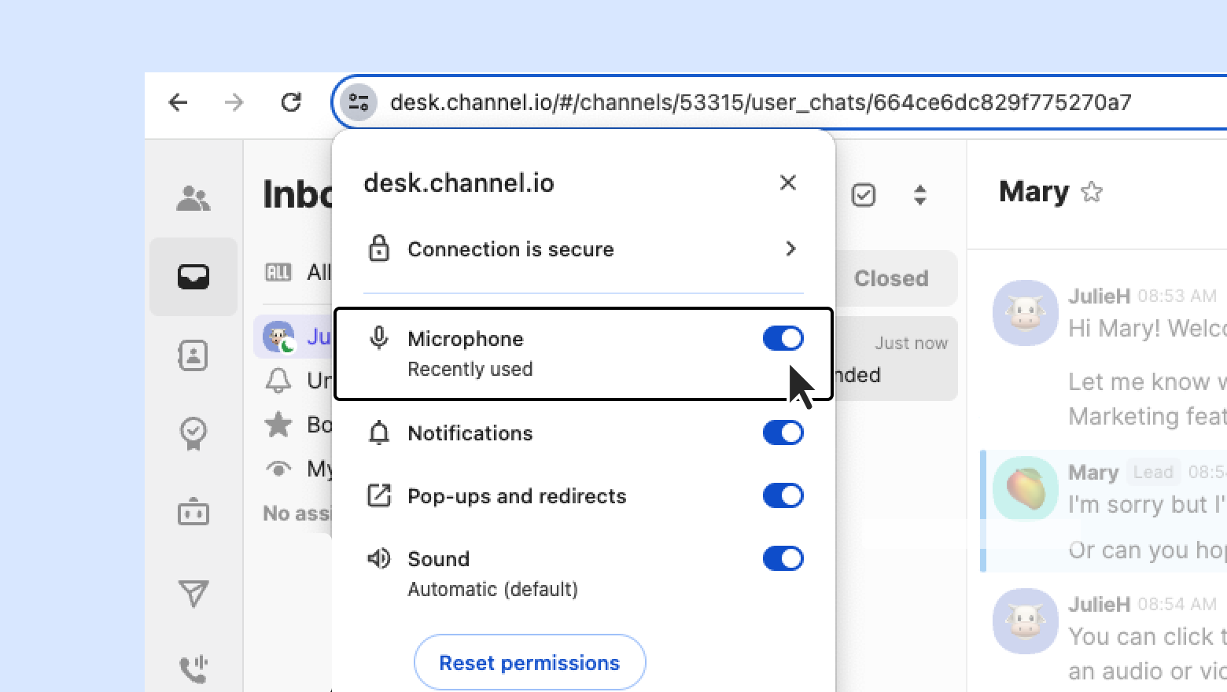Toggle the Sound permission switch

click(x=783, y=559)
